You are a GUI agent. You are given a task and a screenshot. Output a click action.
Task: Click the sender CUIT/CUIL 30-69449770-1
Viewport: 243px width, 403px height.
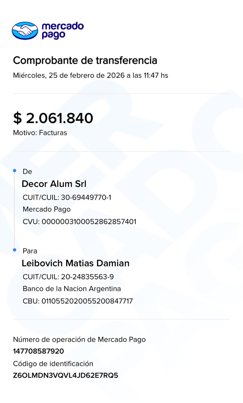click(x=67, y=197)
